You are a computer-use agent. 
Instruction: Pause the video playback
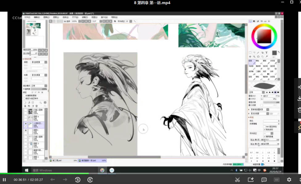pyautogui.click(x=4, y=180)
